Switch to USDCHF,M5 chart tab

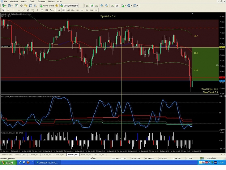(86, 154)
